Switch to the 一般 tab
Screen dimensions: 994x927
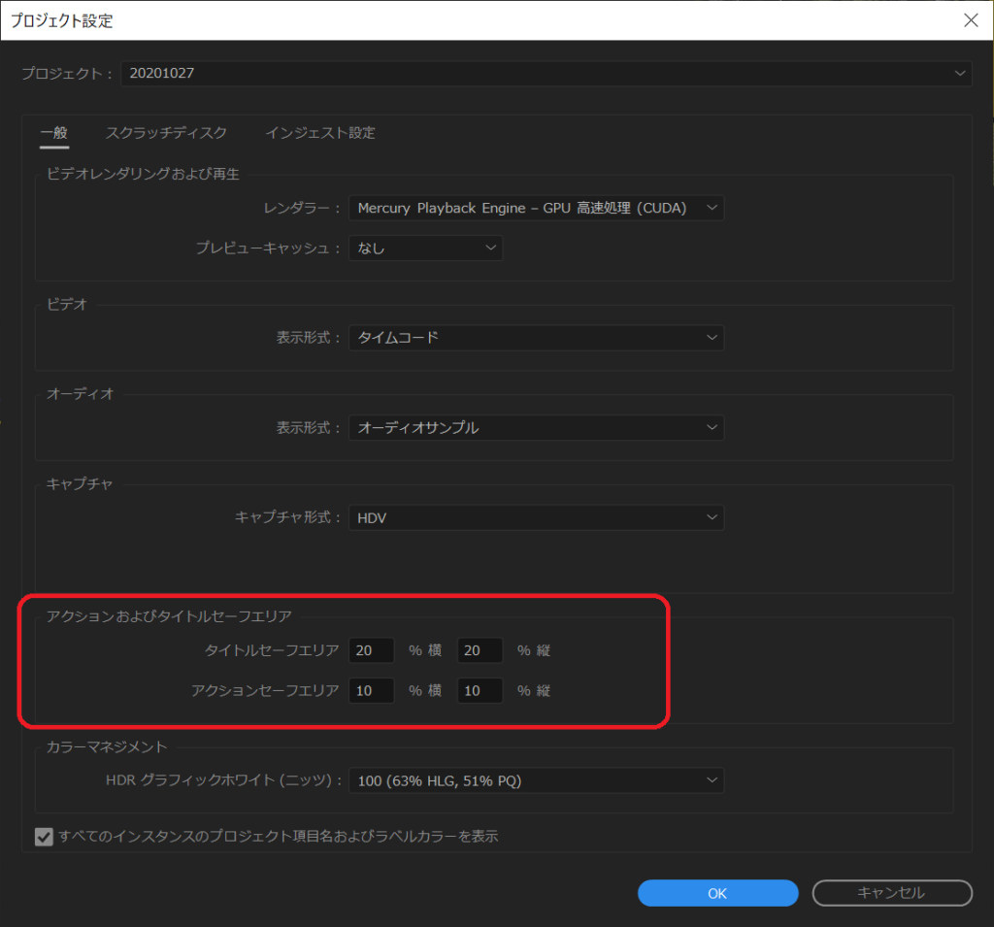pyautogui.click(x=54, y=133)
